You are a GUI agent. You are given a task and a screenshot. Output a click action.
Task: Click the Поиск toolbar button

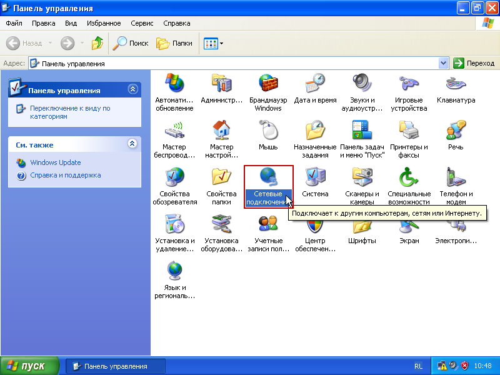click(131, 43)
